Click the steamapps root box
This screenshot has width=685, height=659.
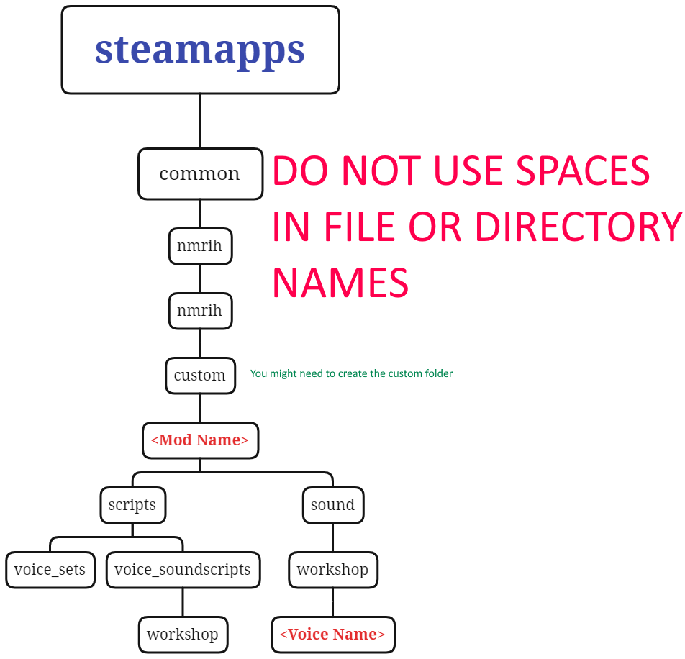click(x=201, y=50)
